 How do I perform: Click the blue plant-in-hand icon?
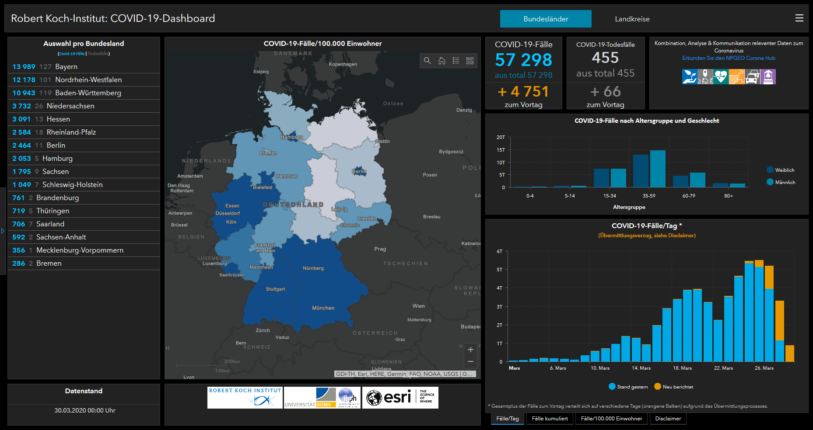click(690, 77)
